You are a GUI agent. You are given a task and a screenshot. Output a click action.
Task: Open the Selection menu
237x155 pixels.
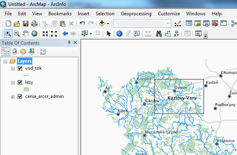pyautogui.click(x=105, y=14)
